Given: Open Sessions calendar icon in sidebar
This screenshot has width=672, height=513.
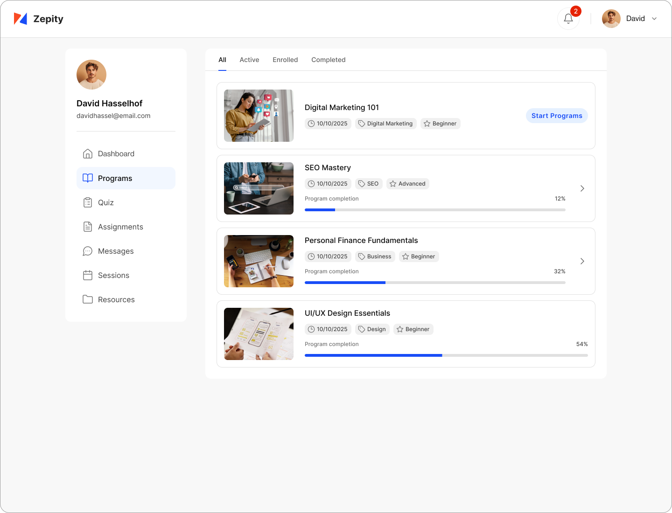Looking at the screenshot, I should click(x=88, y=275).
